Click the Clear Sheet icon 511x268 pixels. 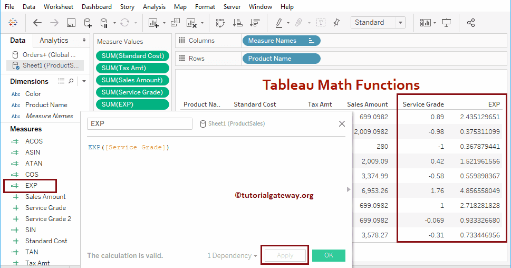click(x=191, y=23)
